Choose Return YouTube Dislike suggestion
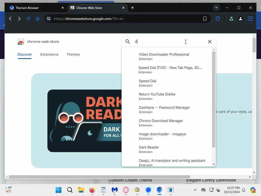The image size is (261, 196). click(x=167, y=96)
